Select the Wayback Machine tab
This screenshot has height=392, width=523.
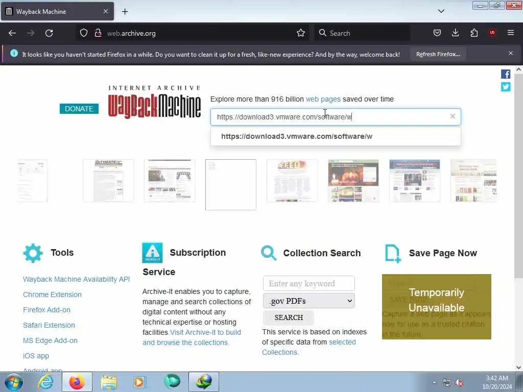click(57, 11)
